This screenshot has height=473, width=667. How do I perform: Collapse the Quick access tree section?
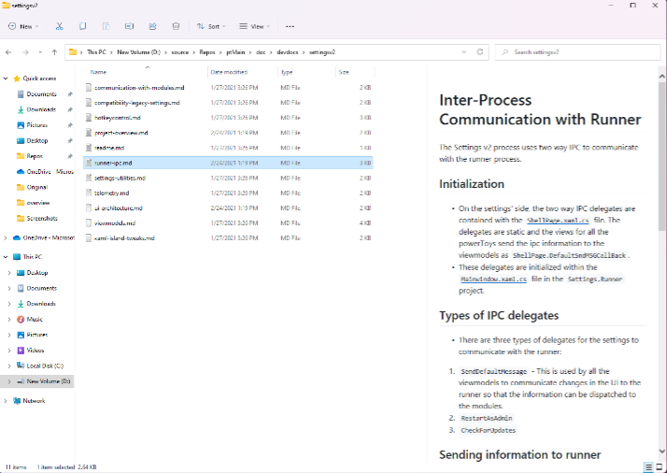point(7,79)
